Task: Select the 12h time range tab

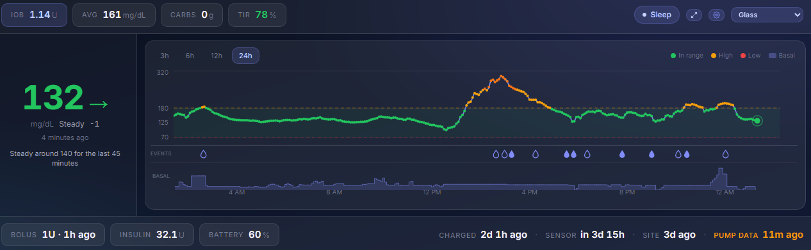Action: pos(217,56)
